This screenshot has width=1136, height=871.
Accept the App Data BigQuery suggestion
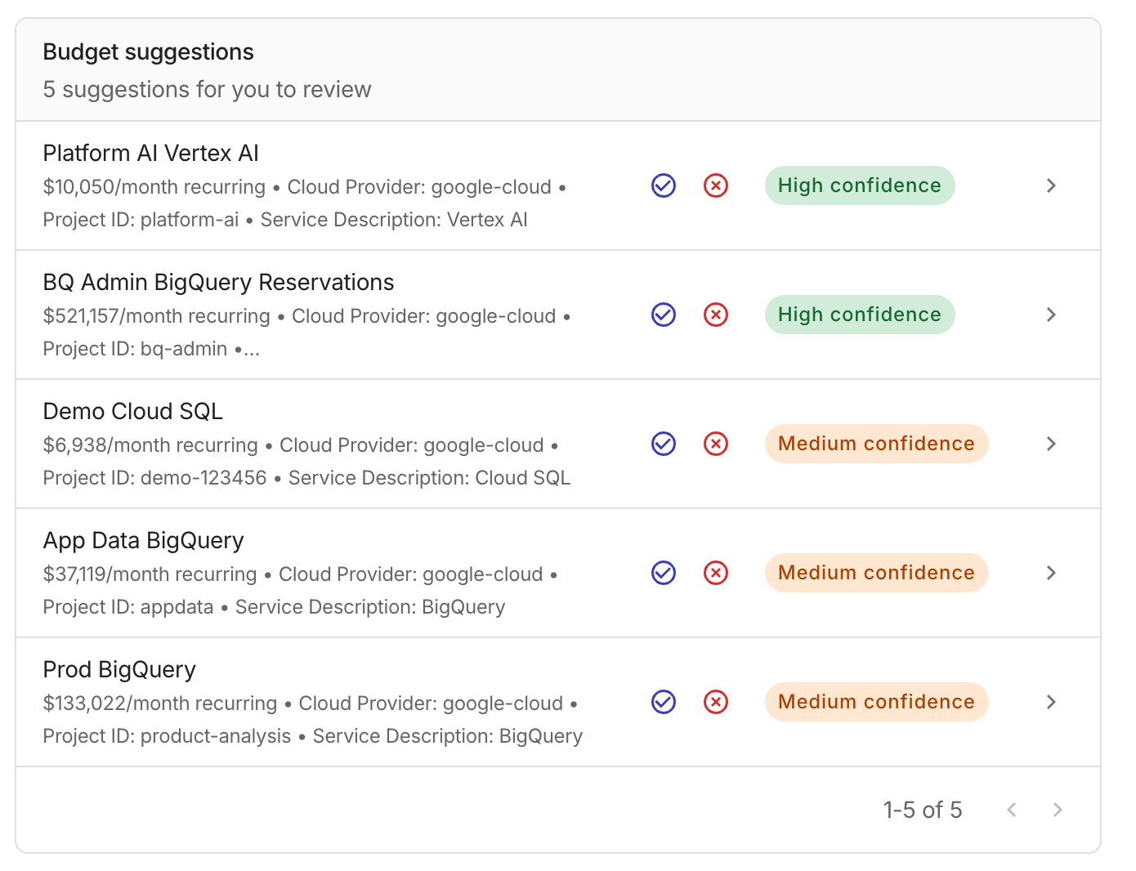point(664,573)
